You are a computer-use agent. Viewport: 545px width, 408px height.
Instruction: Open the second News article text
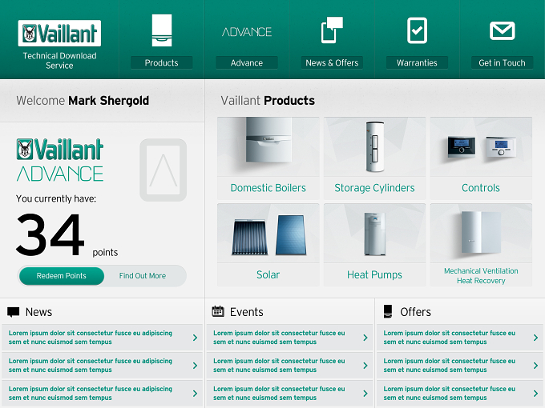(91, 366)
